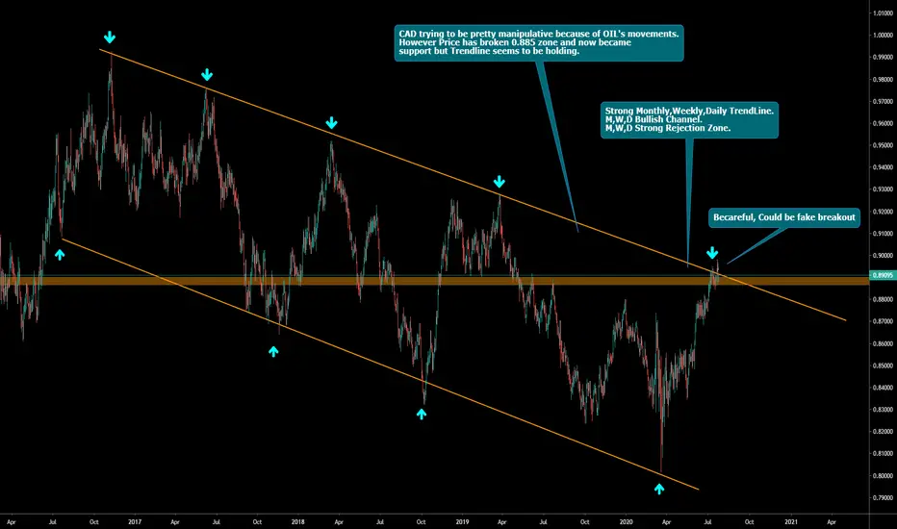Click the 'Becareful, Could be fake breakout' callout
Screen dimensions: 897x529
tap(783, 217)
